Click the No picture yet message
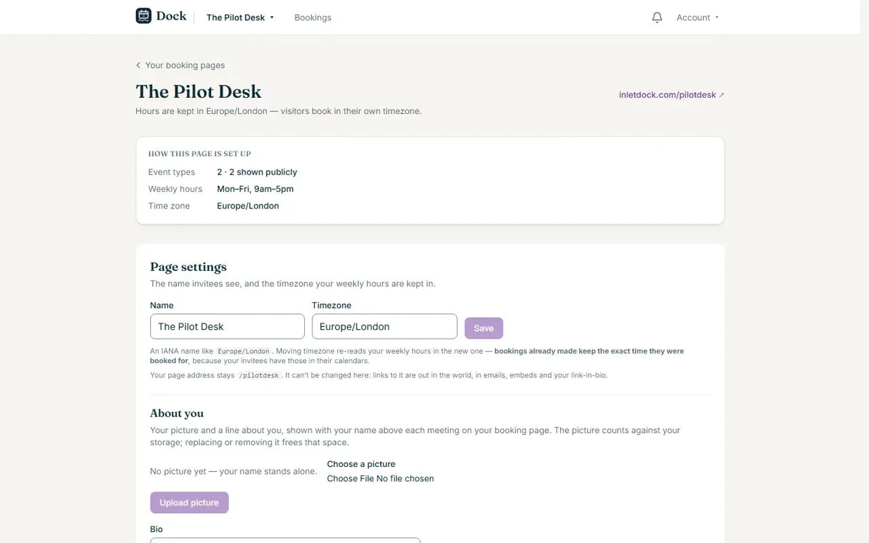869x543 pixels. [x=234, y=471]
